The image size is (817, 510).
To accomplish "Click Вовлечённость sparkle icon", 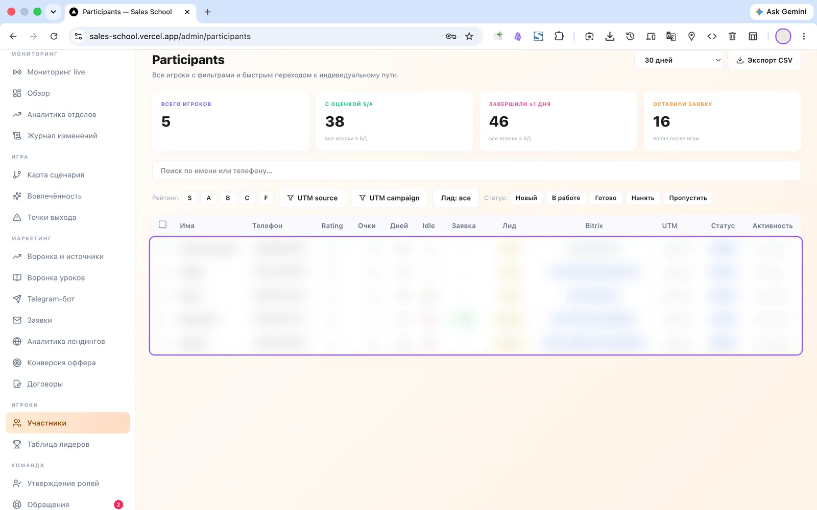I will click(17, 196).
